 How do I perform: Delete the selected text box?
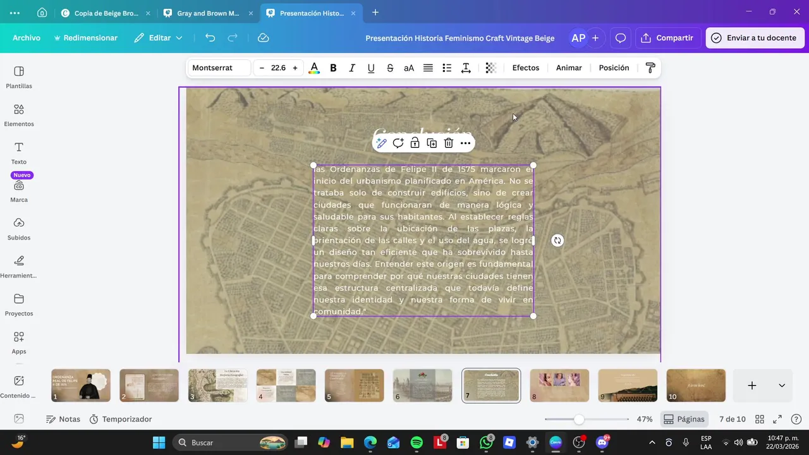pyautogui.click(x=449, y=143)
